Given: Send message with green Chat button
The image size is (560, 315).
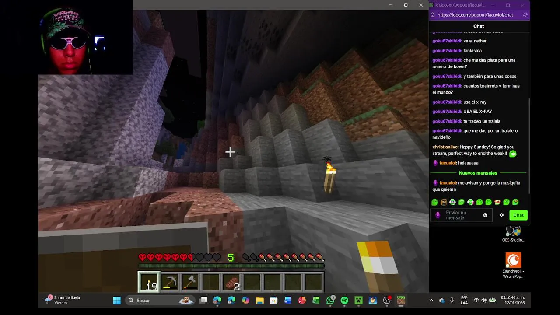Looking at the screenshot, I should 518,215.
